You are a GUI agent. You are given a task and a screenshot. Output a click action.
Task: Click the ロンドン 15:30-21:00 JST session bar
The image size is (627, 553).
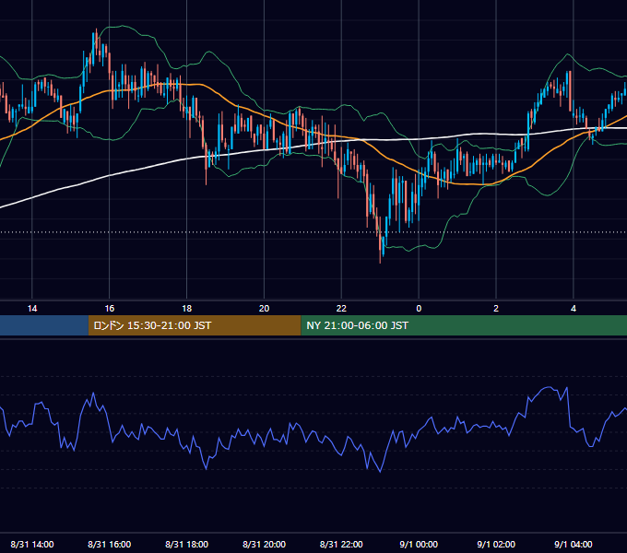coord(195,325)
